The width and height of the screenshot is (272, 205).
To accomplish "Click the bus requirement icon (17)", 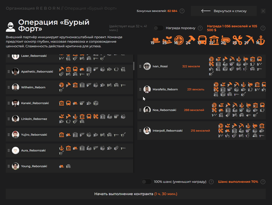I will [x=202, y=40].
